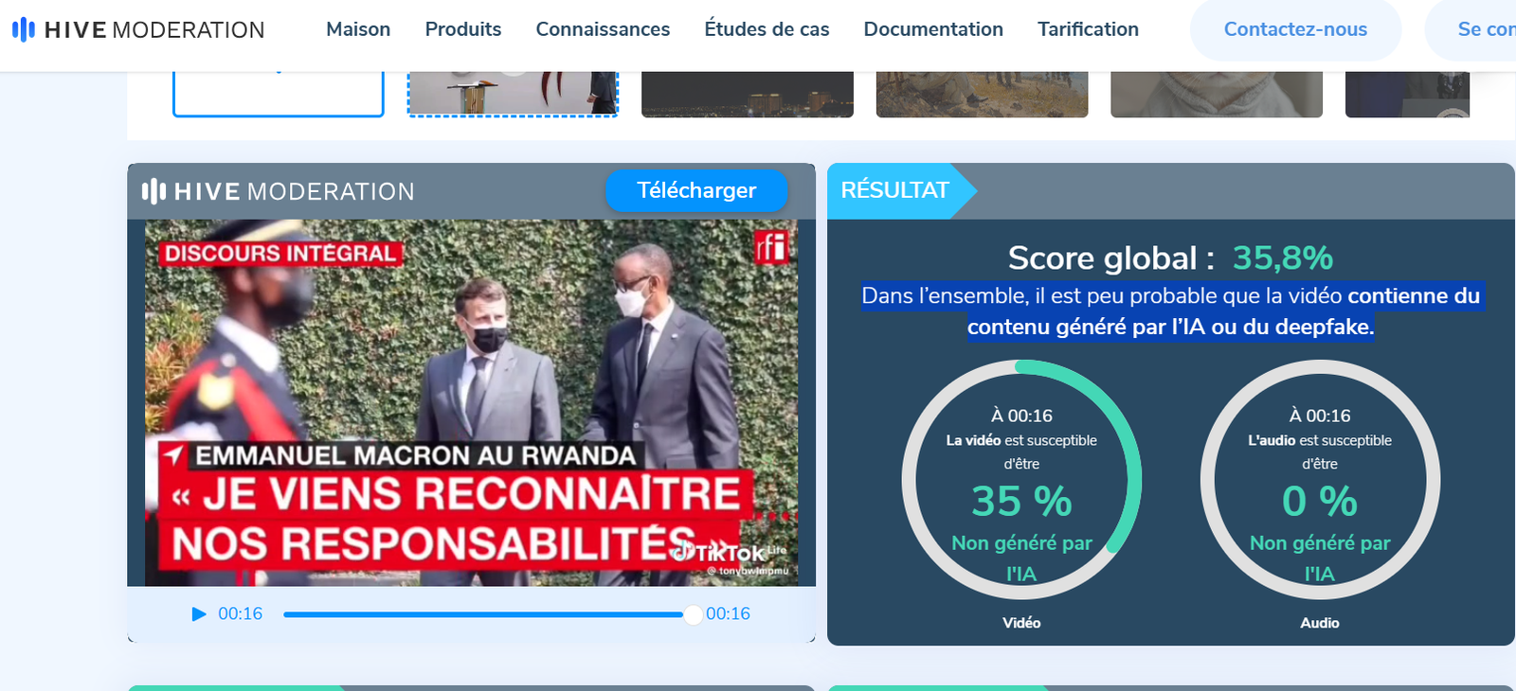Select the empty upload thumbnail box

pyautogui.click(x=279, y=94)
